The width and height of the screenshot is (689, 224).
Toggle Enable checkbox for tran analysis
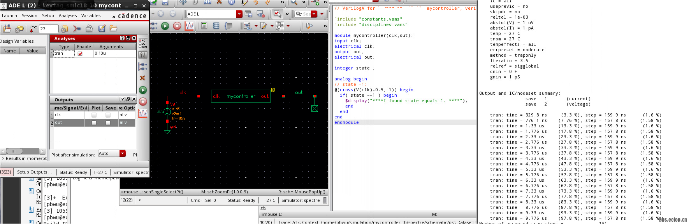tap(80, 54)
